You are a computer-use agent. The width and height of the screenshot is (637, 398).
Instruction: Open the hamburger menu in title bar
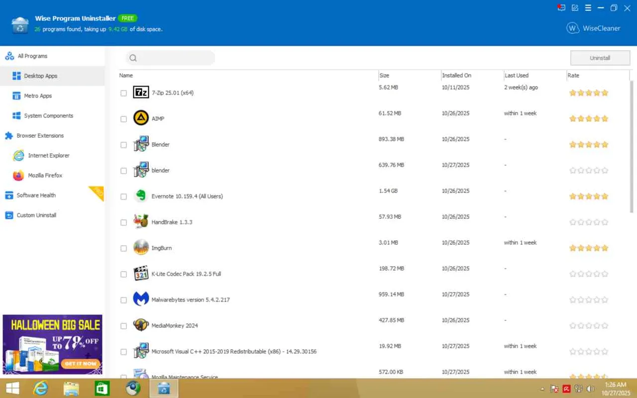[x=588, y=7]
